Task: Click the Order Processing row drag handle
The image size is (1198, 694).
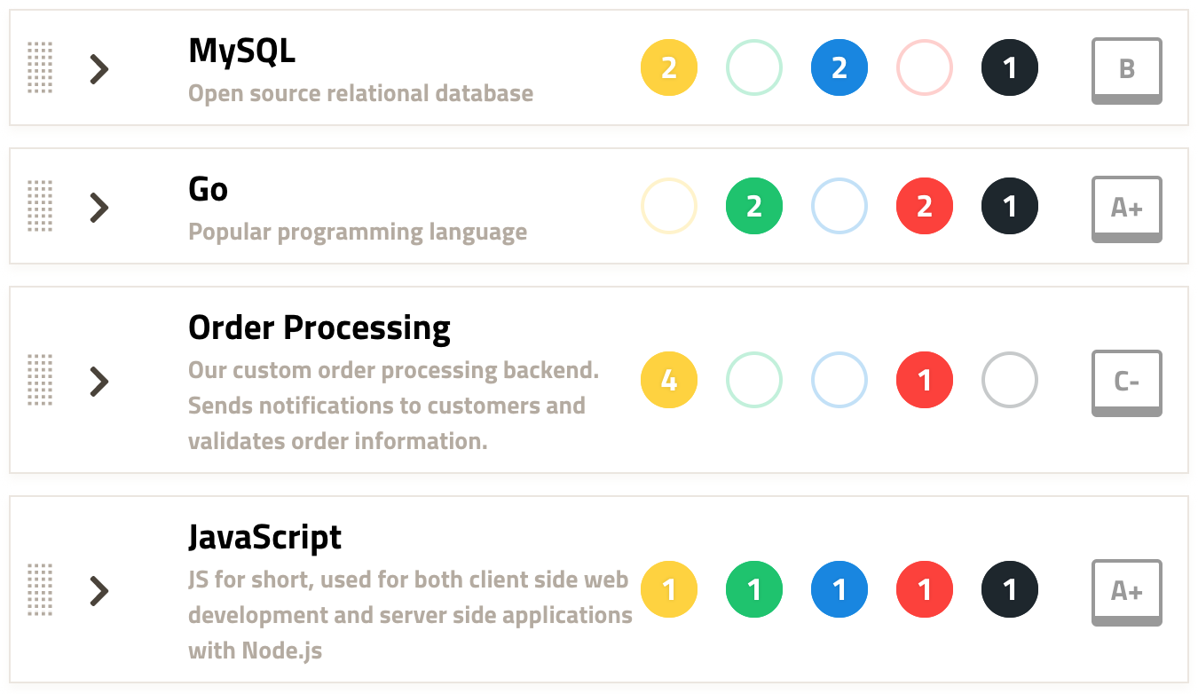Action: [40, 380]
